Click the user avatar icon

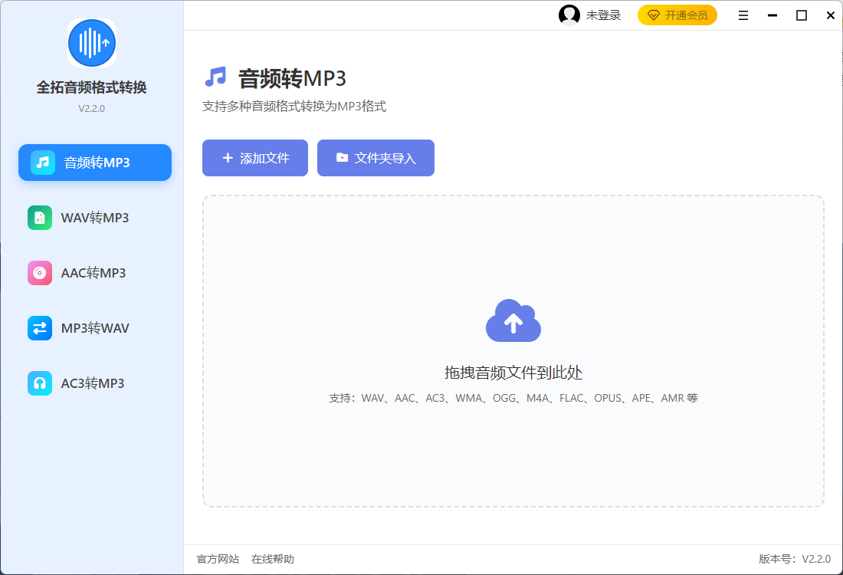coord(569,15)
